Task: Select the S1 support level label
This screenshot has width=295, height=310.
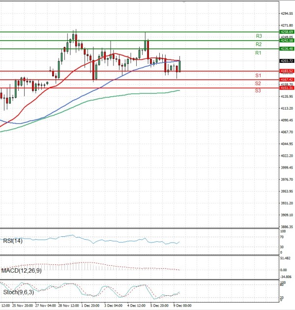Action: pyautogui.click(x=258, y=75)
